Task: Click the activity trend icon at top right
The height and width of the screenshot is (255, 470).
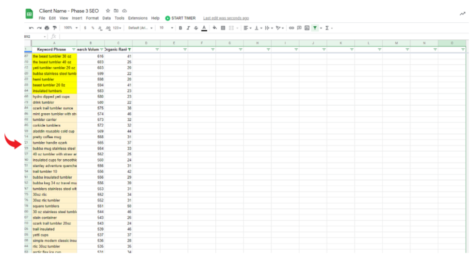Action: point(463,14)
